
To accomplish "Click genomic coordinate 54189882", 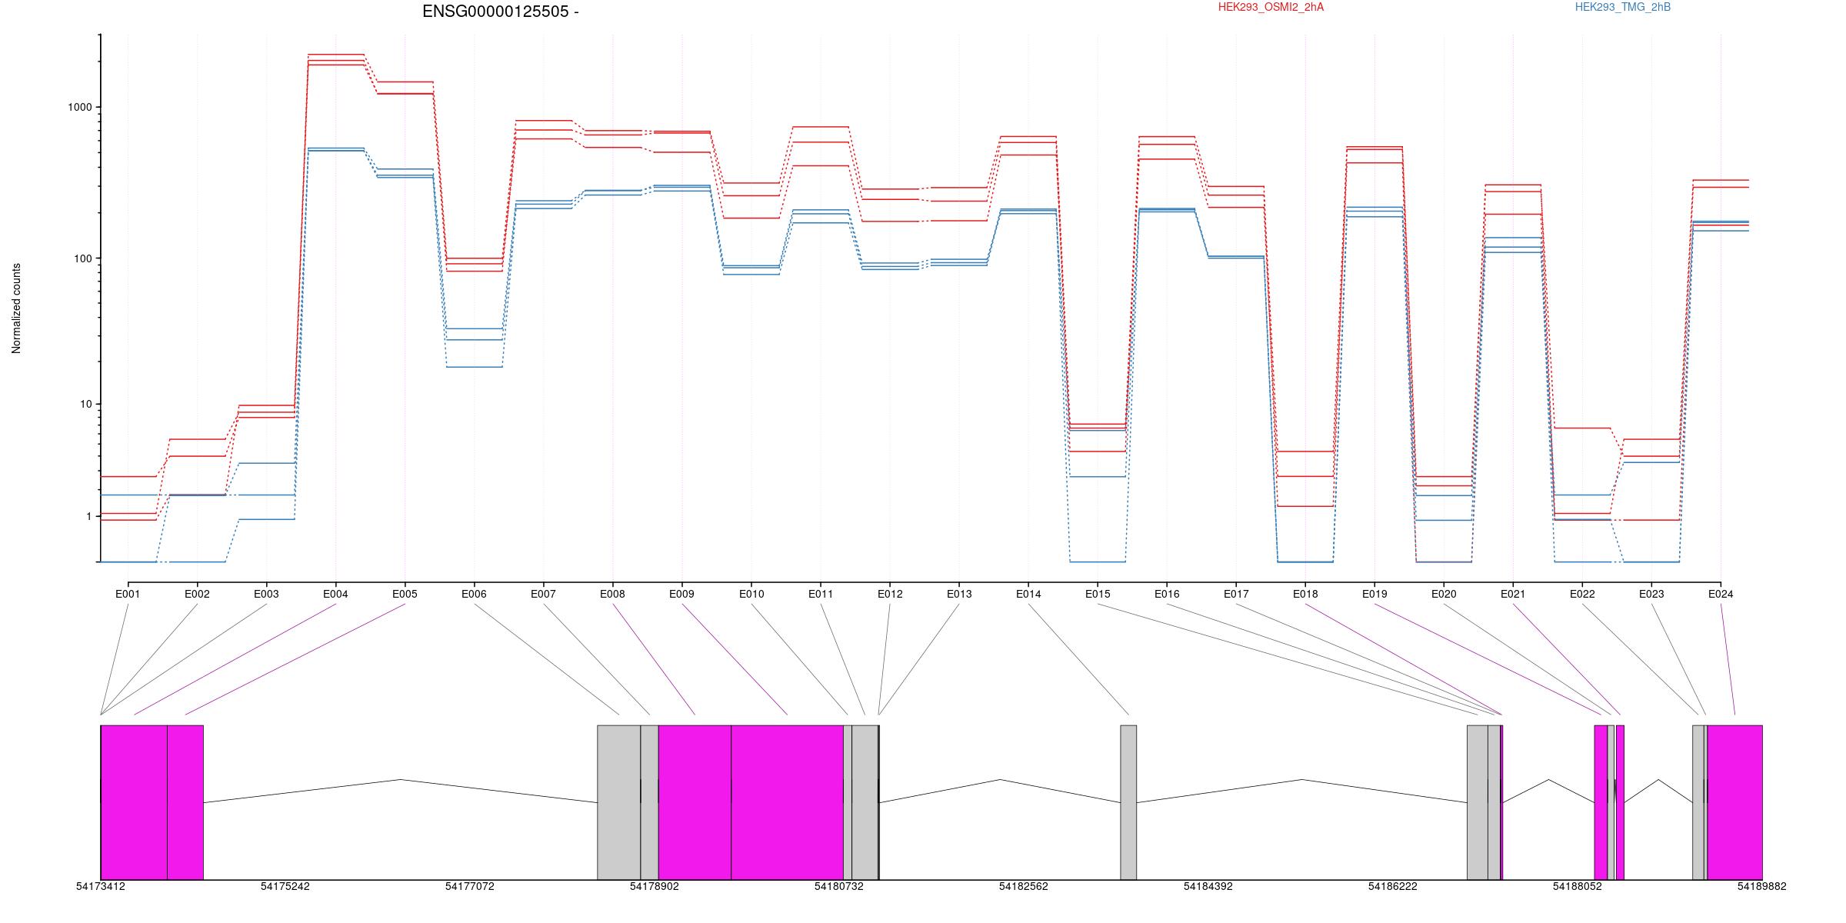I will (1762, 886).
